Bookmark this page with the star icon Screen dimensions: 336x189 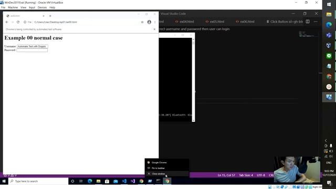point(142,22)
